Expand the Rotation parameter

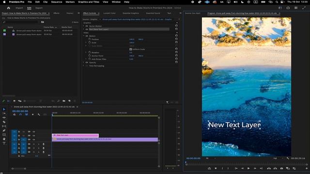86,53
